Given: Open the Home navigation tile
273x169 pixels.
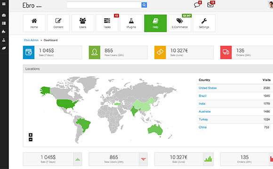Looking at the screenshot, I should tap(34, 23).
